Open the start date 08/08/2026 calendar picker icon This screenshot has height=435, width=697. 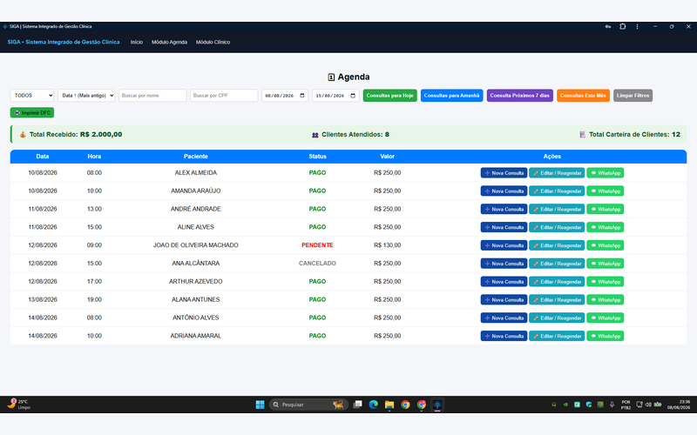tap(302, 96)
